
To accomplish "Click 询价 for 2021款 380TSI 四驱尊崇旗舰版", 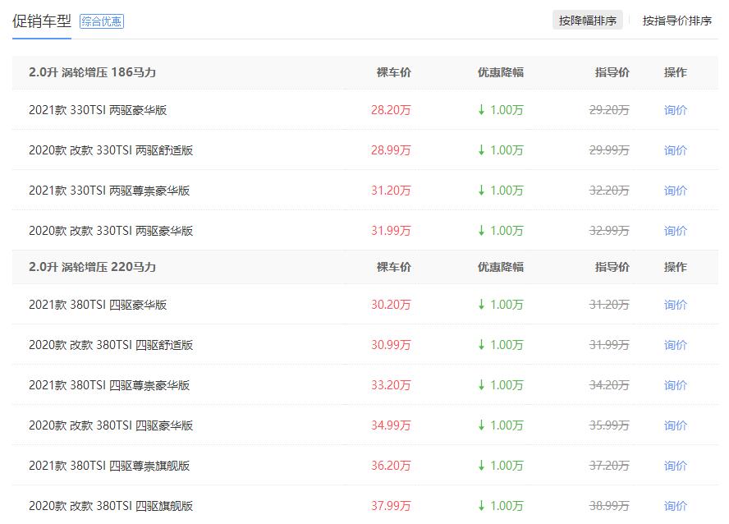I will (675, 466).
